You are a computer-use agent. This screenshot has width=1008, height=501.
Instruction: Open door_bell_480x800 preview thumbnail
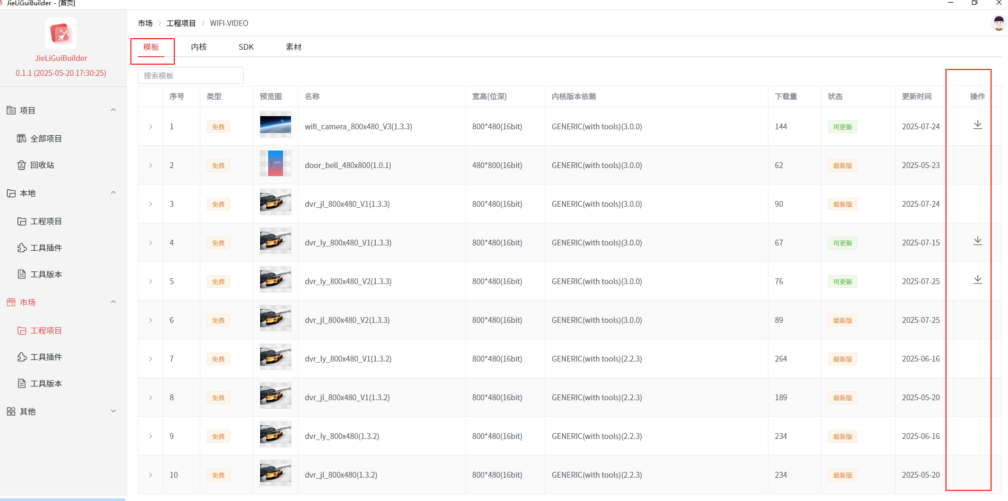pos(276,163)
